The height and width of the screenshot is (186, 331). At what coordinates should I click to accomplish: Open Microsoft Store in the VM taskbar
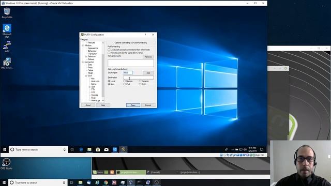(98, 149)
